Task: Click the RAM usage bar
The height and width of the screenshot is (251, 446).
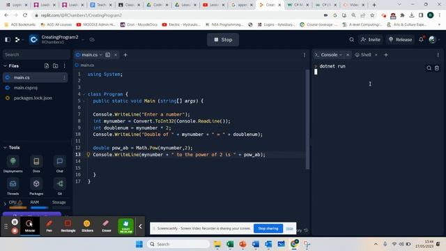Action: [x=39, y=208]
